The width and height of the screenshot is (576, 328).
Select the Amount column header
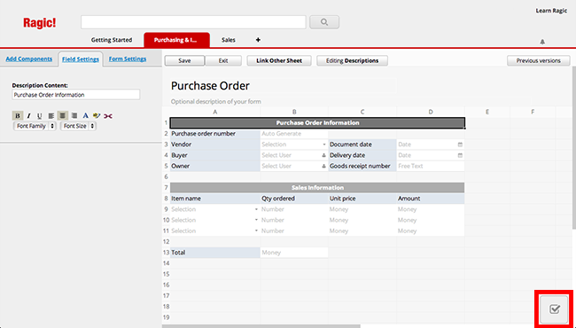coord(431,199)
